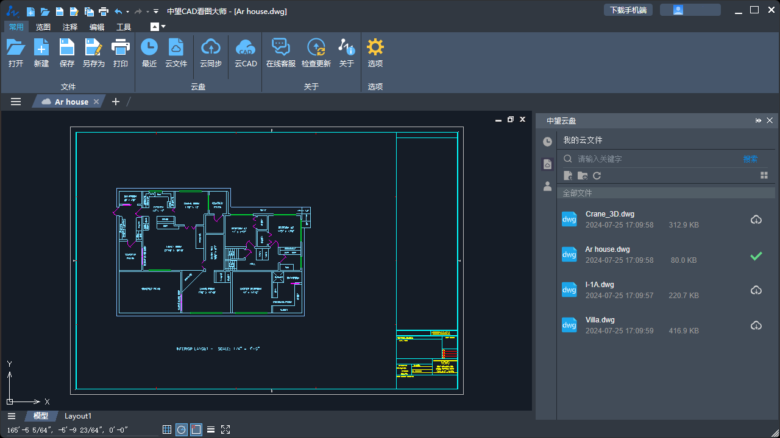The image size is (780, 438).
Task: Refresh the cloud file list
Action: 597,176
